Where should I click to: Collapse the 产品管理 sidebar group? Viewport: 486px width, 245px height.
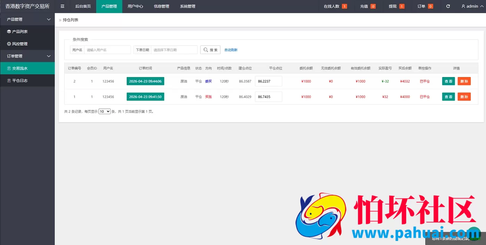[x=27, y=19]
